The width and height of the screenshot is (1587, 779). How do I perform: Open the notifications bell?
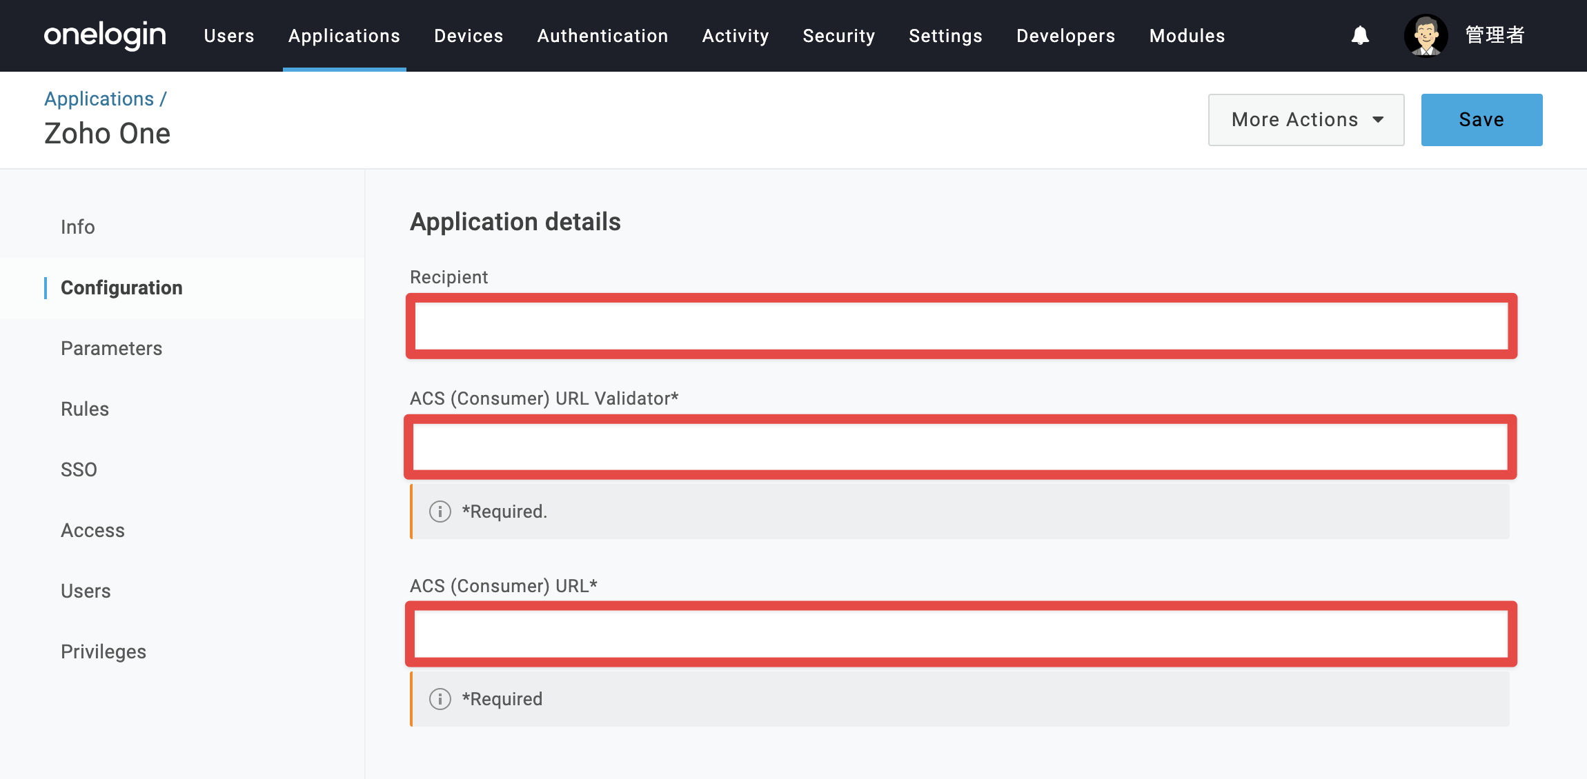pyautogui.click(x=1360, y=35)
